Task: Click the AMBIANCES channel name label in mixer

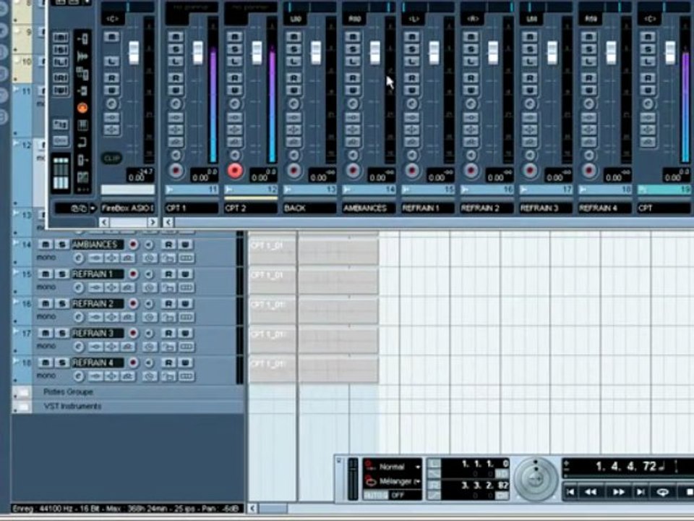Action: [368, 208]
